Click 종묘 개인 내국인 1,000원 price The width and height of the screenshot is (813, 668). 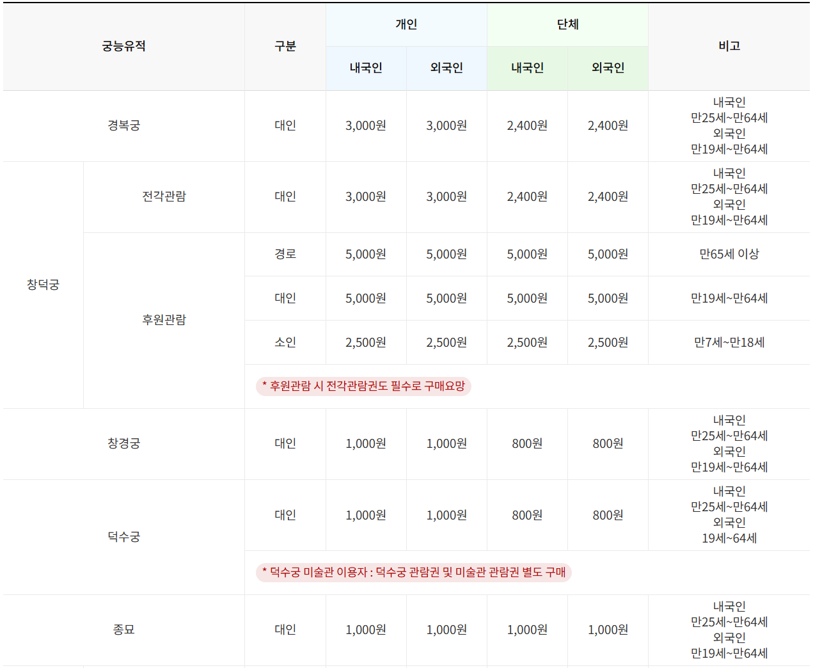point(366,630)
